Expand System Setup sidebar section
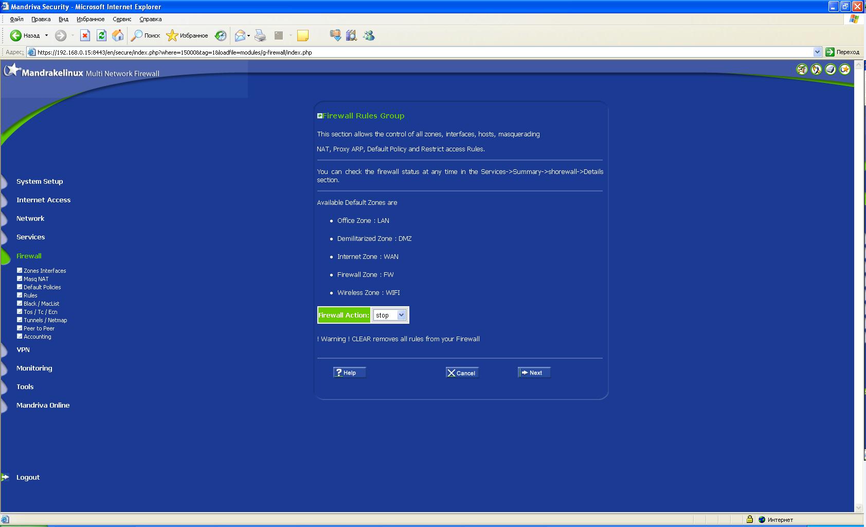 click(40, 182)
